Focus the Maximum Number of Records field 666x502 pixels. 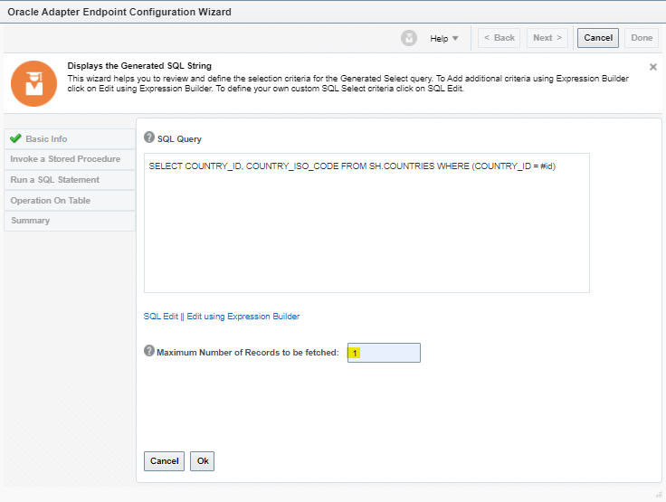[x=385, y=353]
